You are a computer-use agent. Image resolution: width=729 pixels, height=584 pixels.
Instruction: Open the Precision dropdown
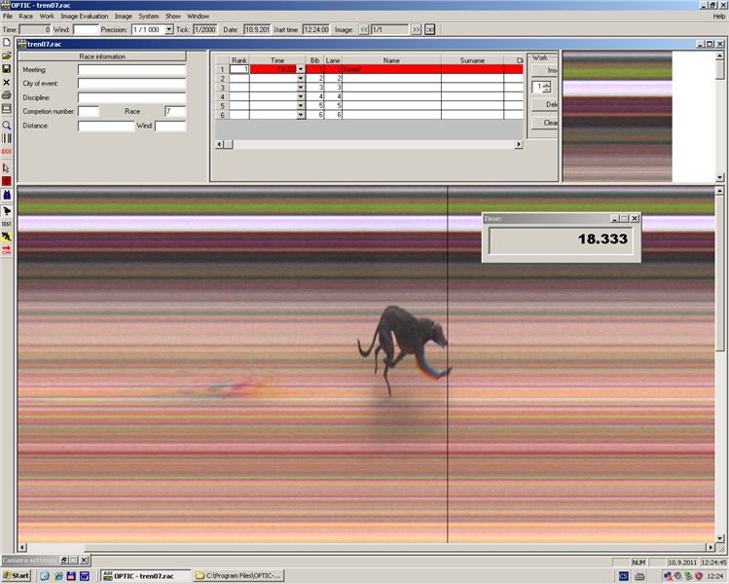[169, 30]
